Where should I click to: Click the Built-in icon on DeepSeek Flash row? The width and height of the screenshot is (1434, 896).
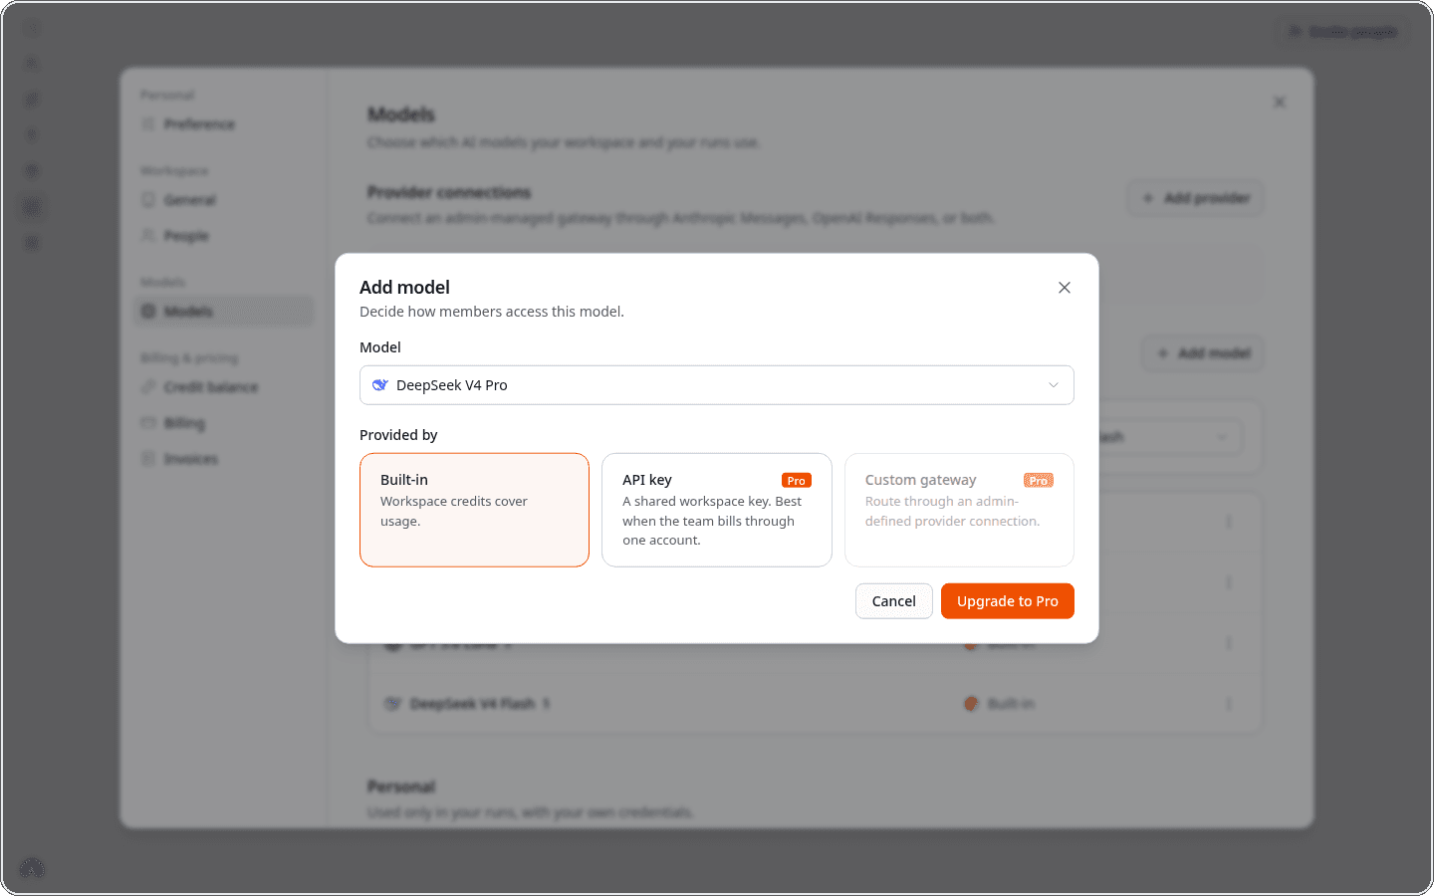971,704
